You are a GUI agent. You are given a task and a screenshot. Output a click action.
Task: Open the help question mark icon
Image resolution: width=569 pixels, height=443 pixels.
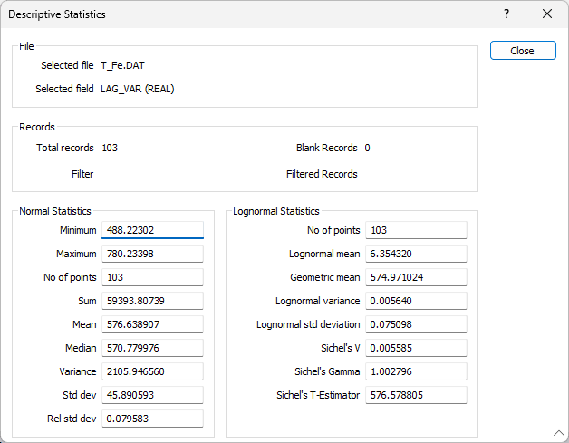tap(506, 14)
